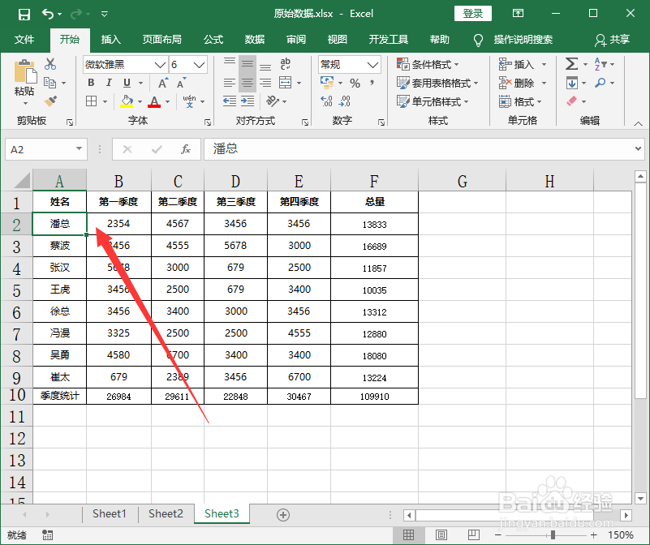650x545 pixels.
Task: Click the zoom slider handle
Action: [553, 534]
